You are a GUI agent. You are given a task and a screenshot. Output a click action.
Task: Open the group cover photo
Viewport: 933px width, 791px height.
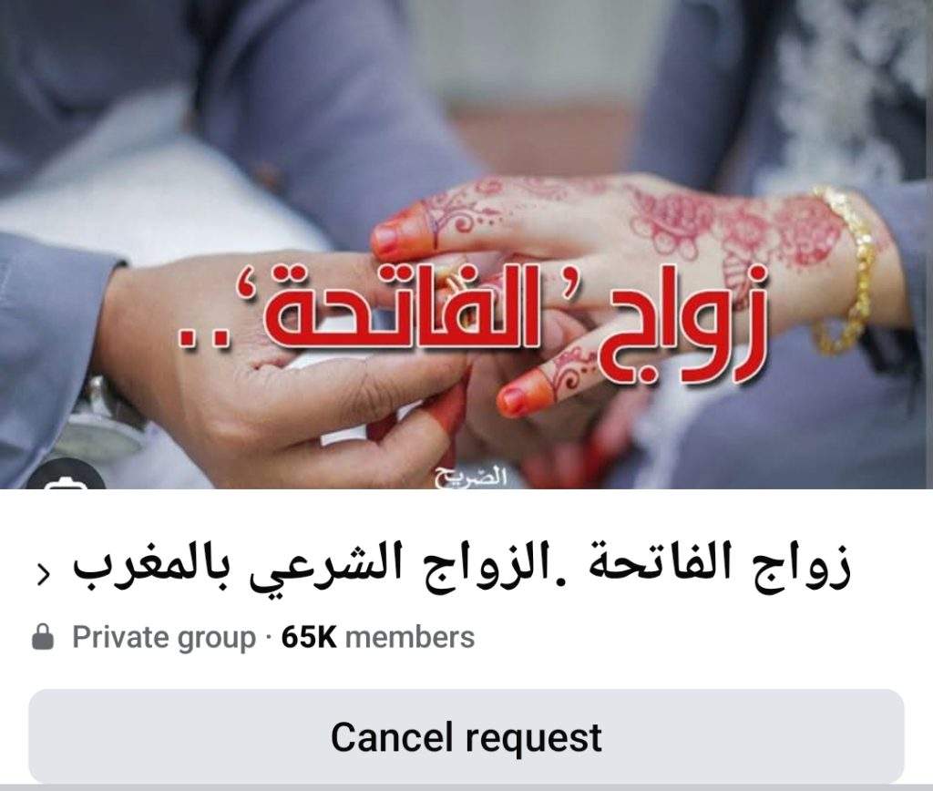(x=466, y=244)
